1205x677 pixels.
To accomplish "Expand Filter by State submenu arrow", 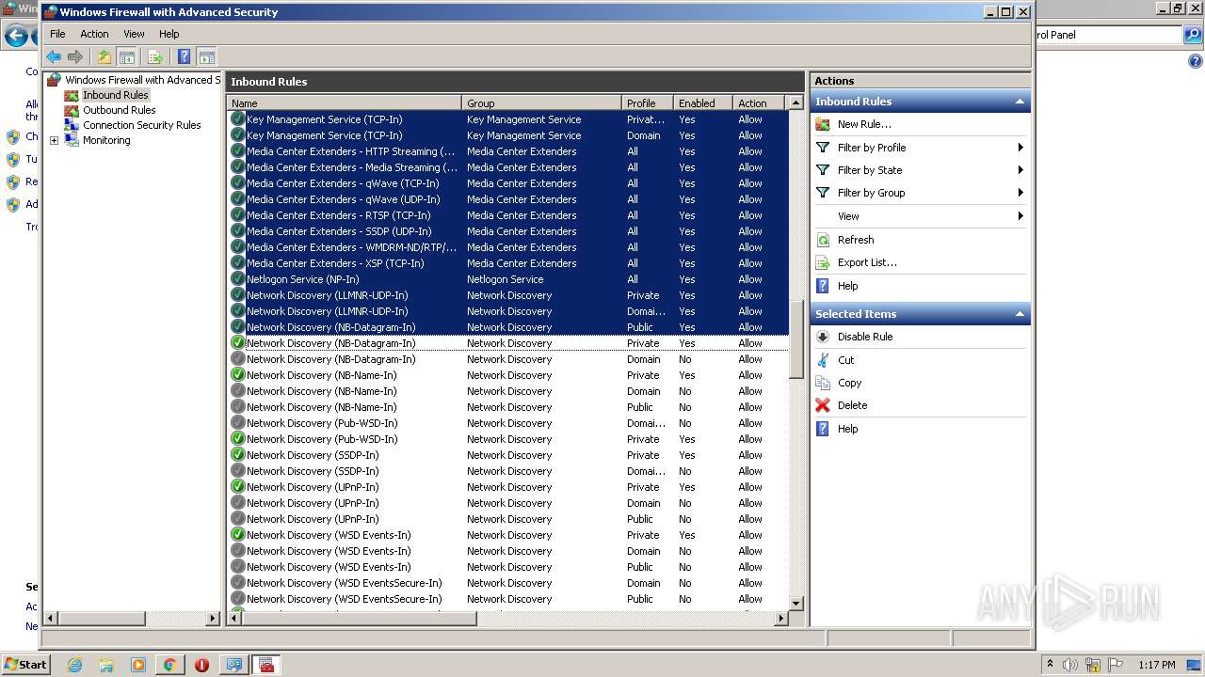I will pos(1020,170).
